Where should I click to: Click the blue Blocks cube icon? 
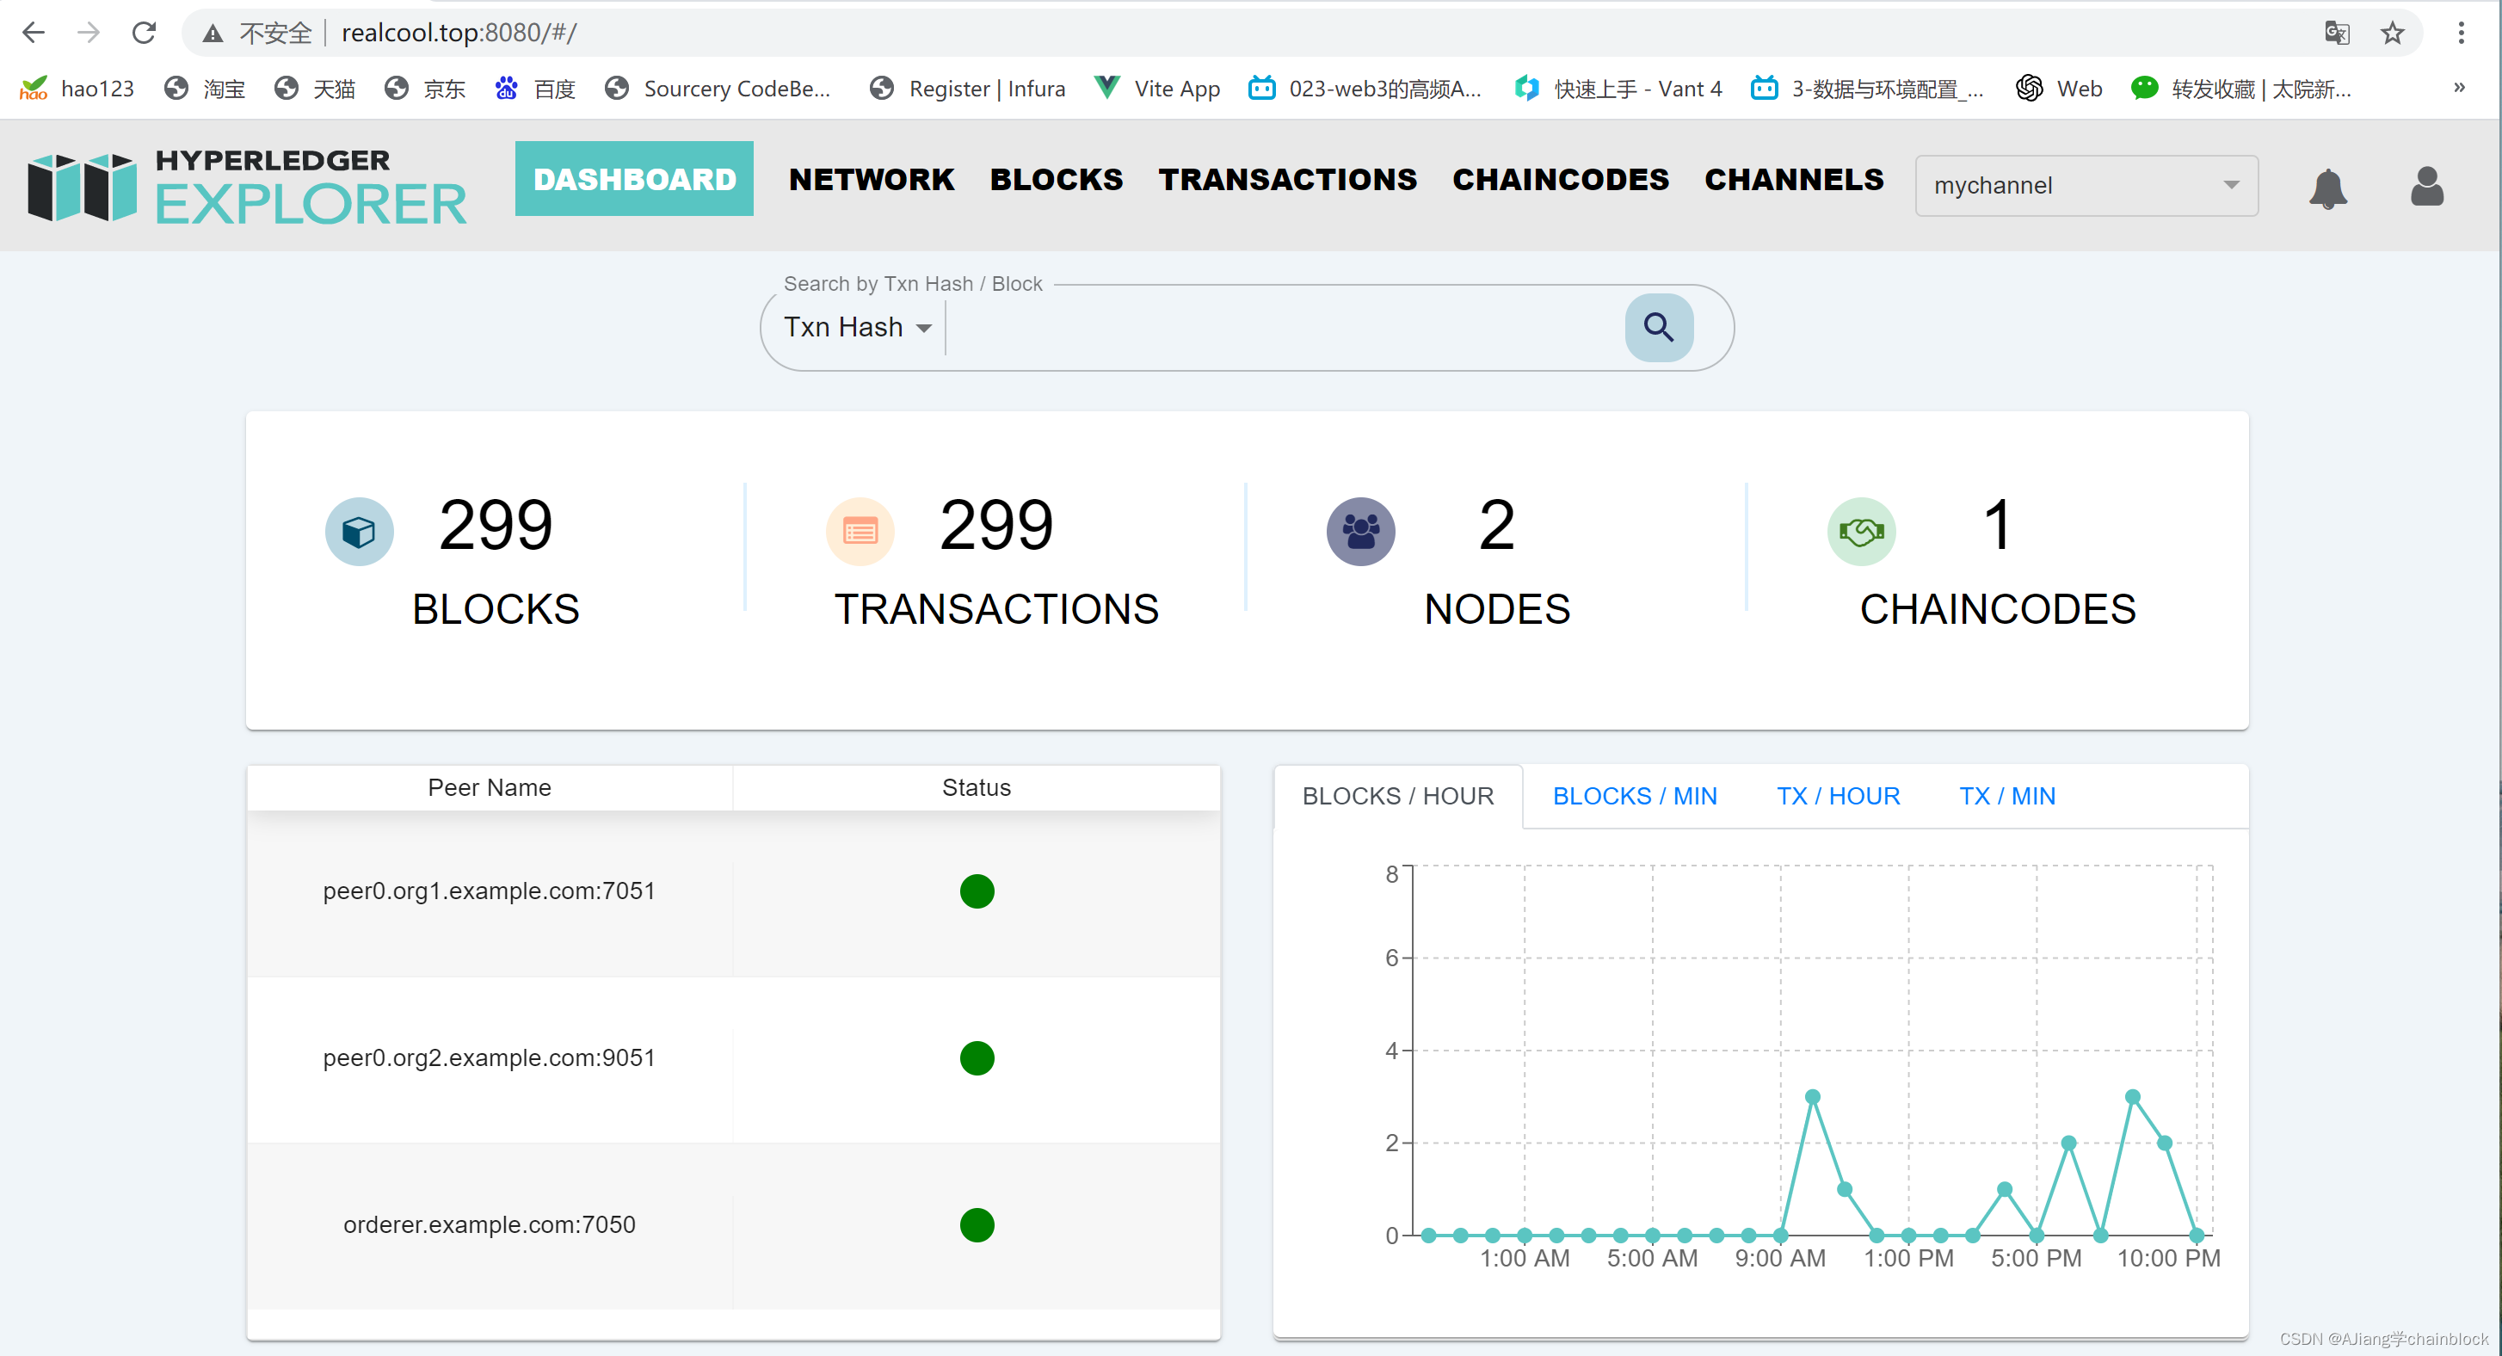359,532
